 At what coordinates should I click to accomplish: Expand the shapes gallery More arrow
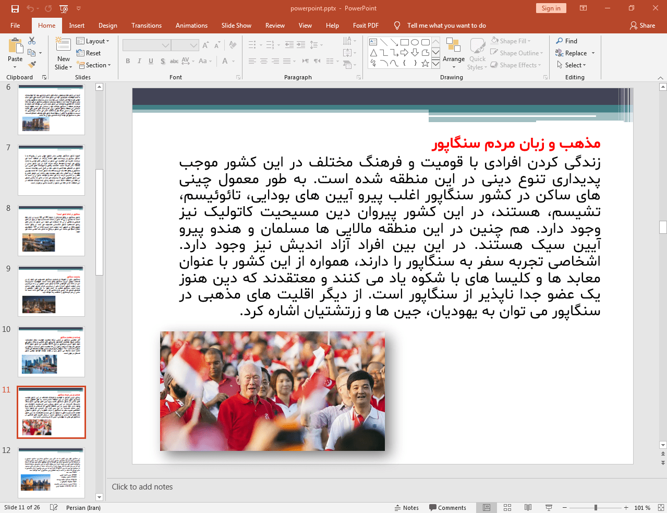click(435, 63)
